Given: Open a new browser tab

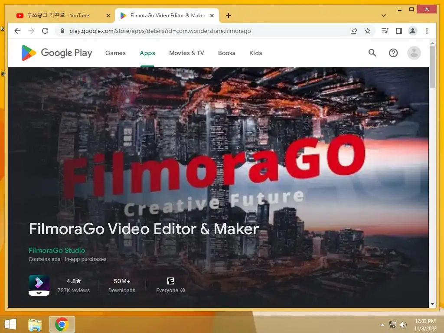Looking at the screenshot, I should (x=229, y=16).
